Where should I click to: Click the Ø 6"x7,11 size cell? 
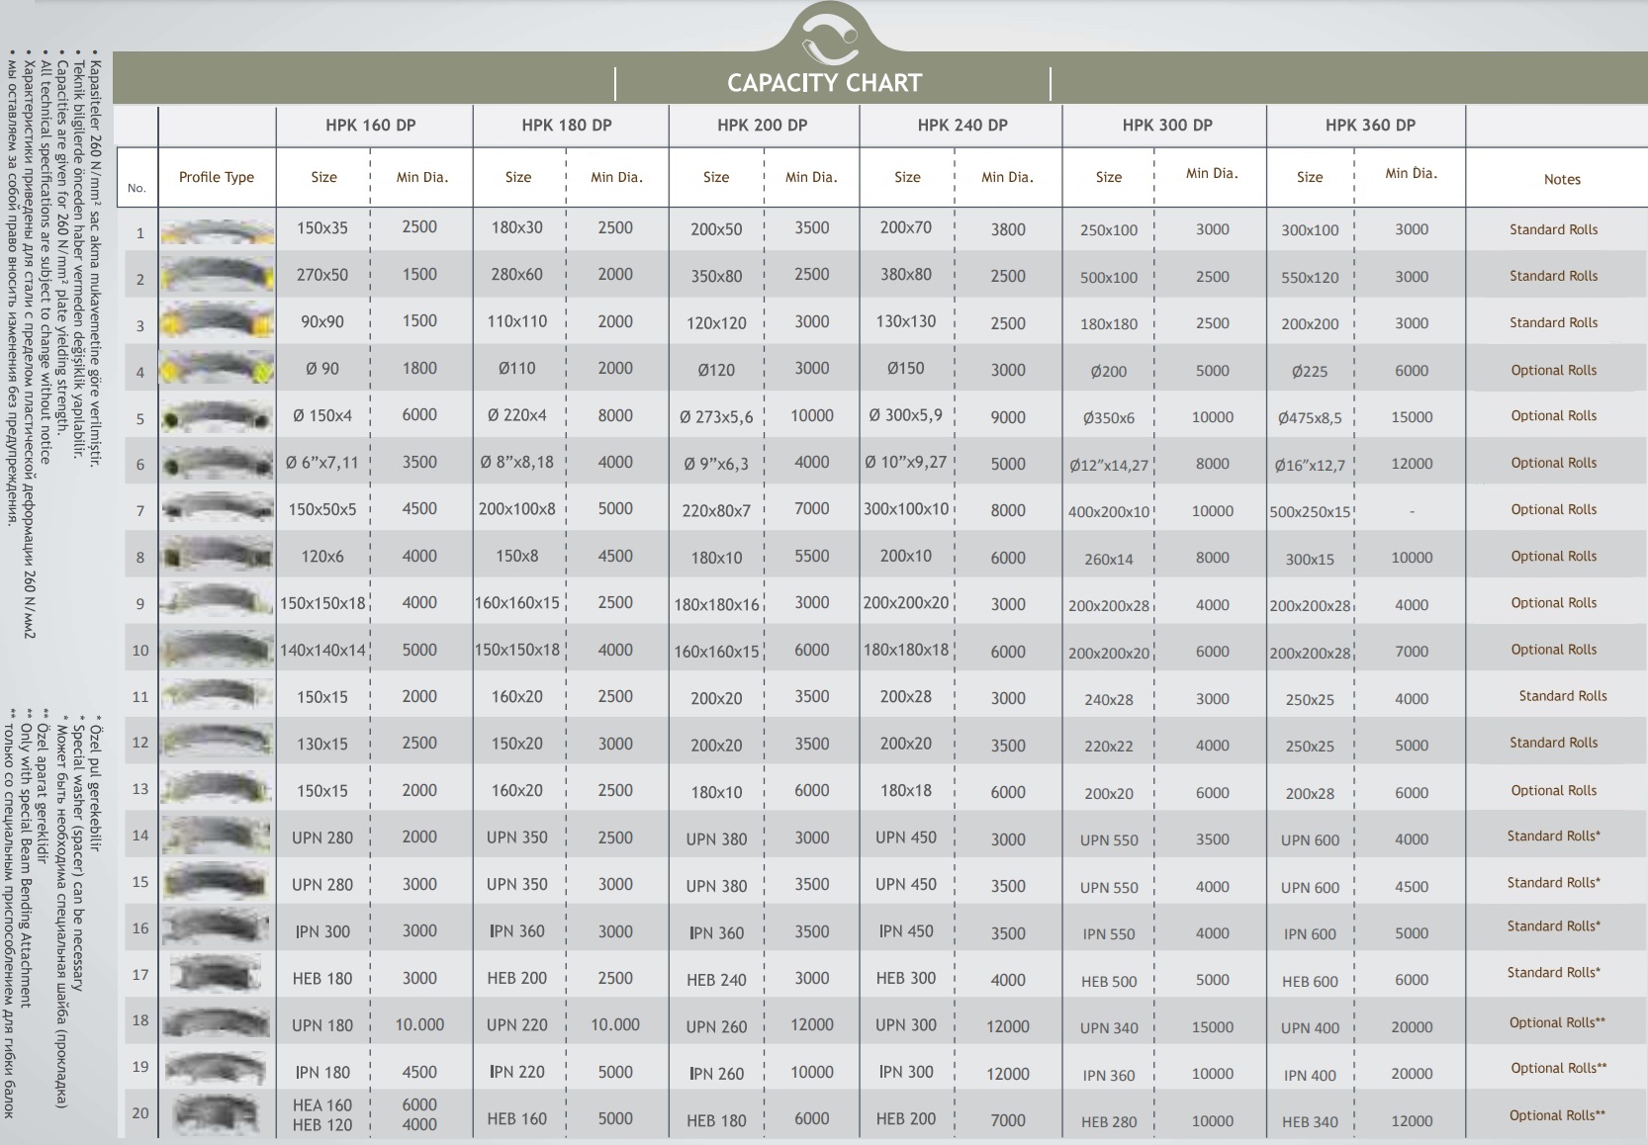tap(322, 463)
